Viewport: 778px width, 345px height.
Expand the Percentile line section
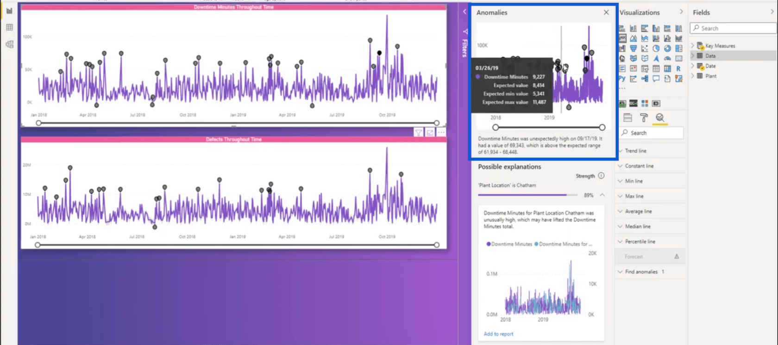coord(651,241)
